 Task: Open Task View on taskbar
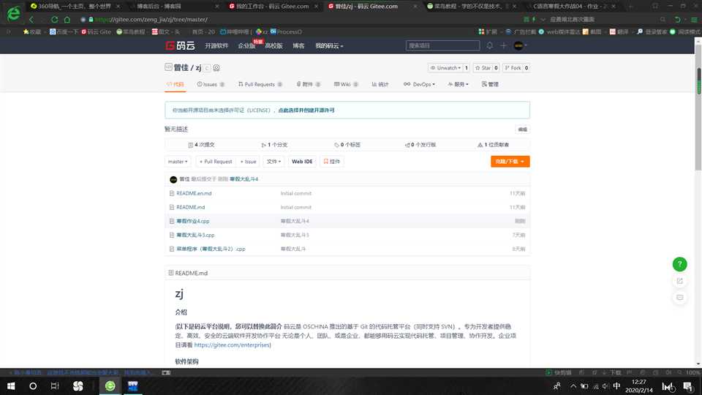click(x=55, y=386)
